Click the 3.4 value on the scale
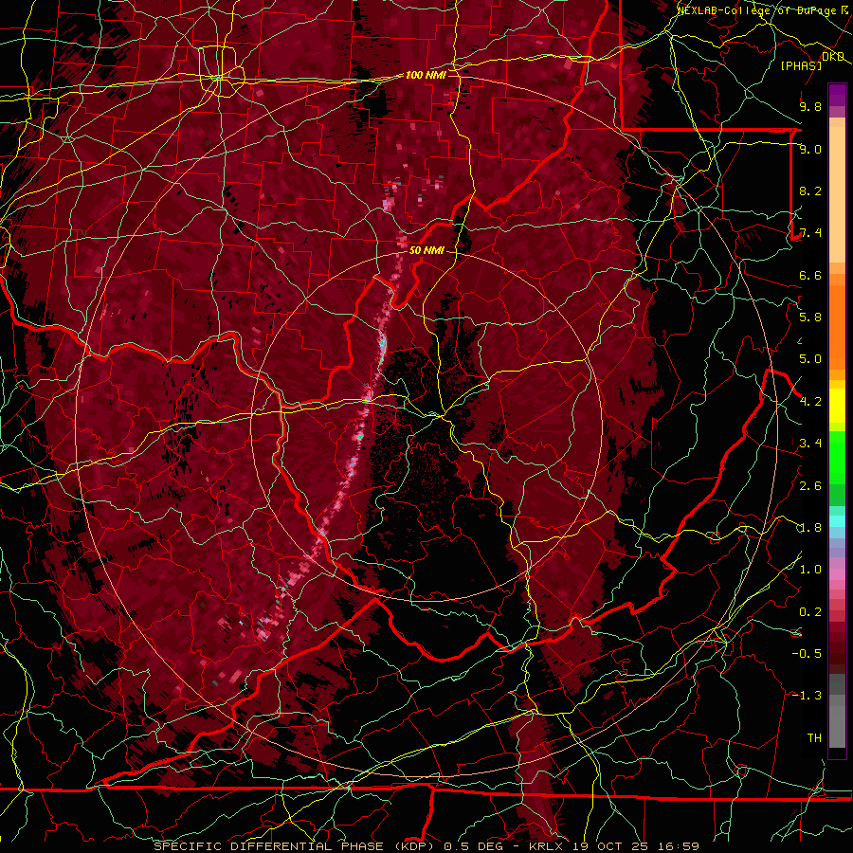Viewport: 853px width, 853px height. (810, 444)
